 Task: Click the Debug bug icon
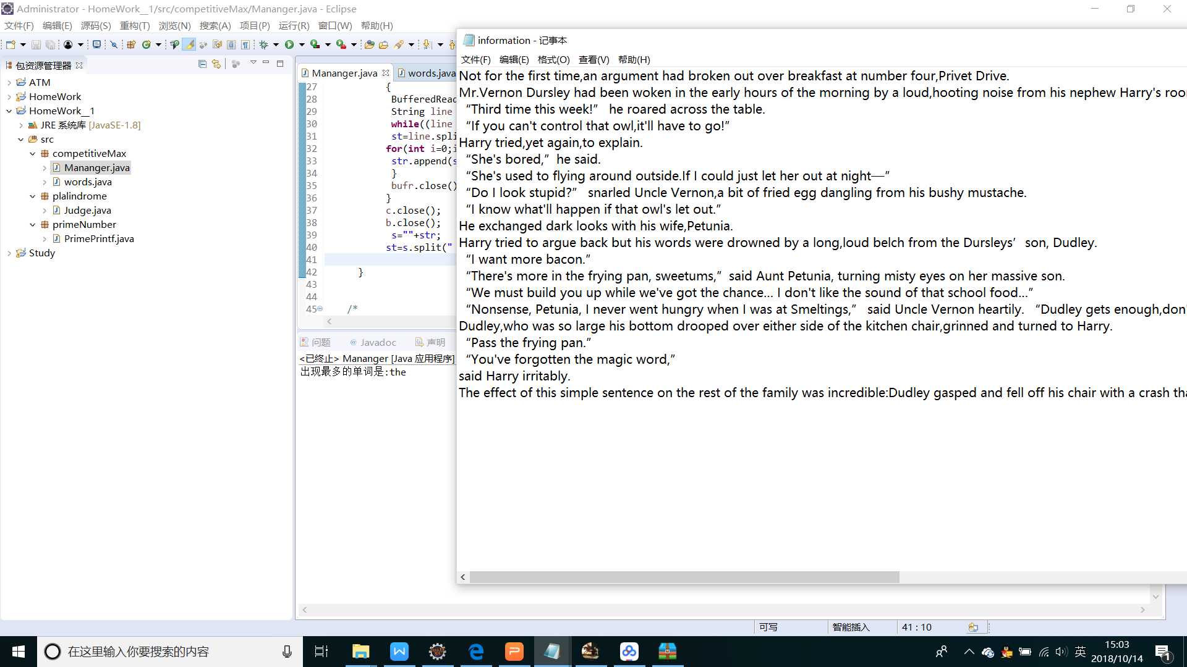pyautogui.click(x=263, y=44)
